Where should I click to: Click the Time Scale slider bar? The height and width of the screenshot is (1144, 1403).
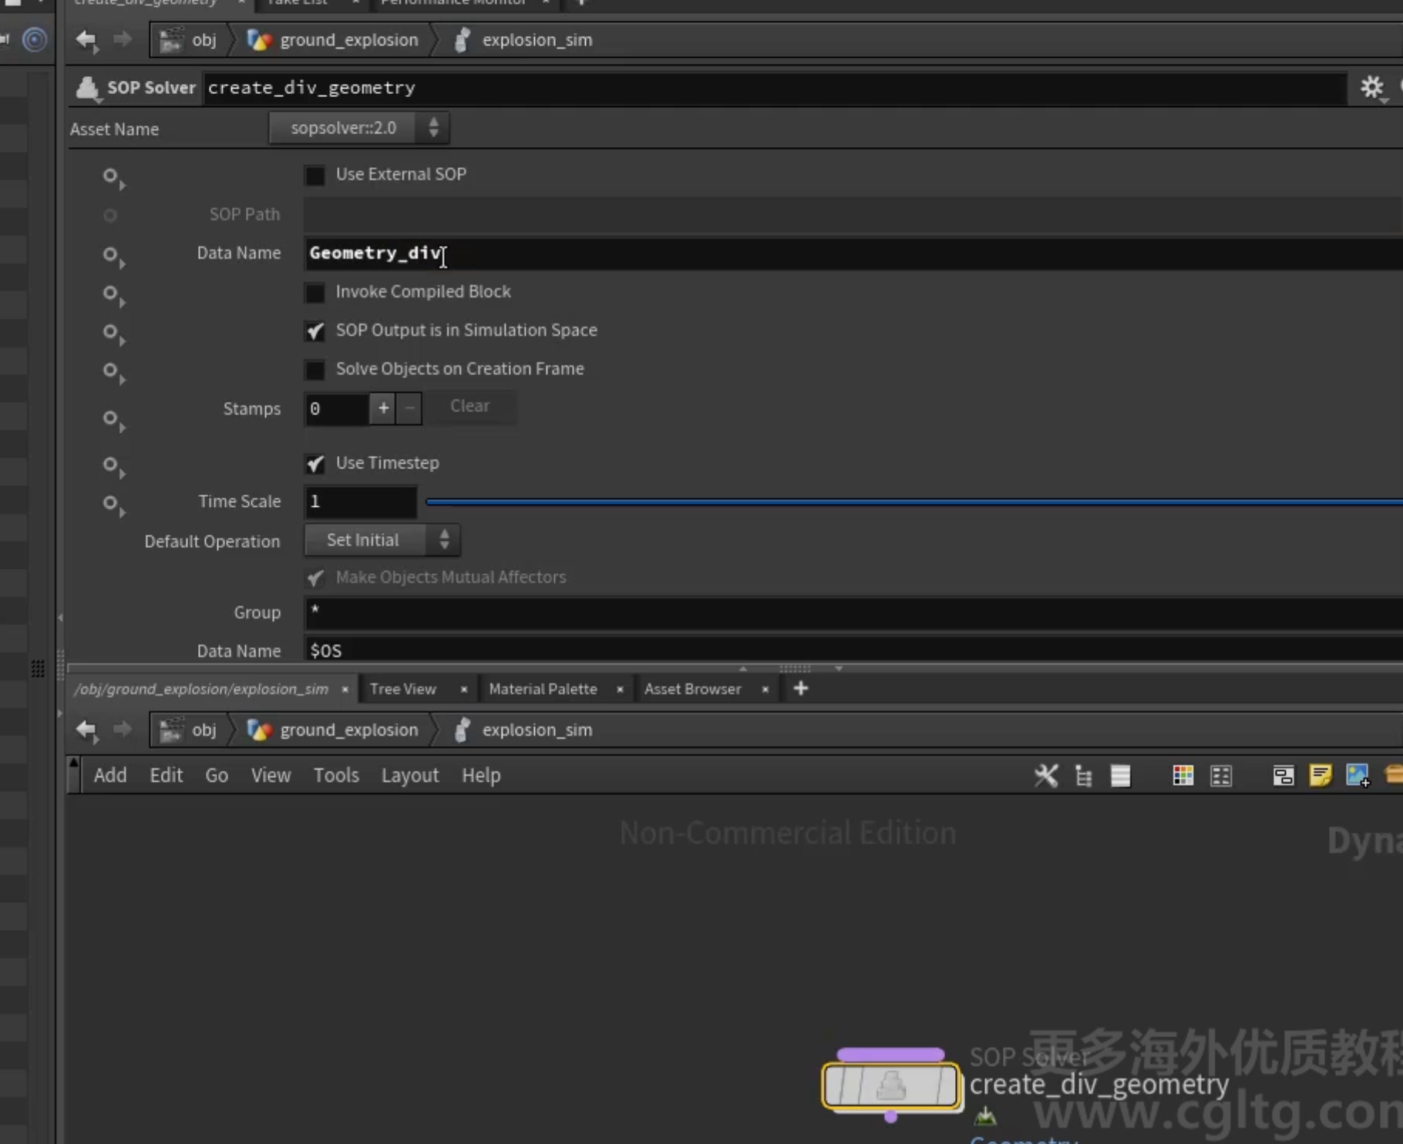(x=914, y=502)
